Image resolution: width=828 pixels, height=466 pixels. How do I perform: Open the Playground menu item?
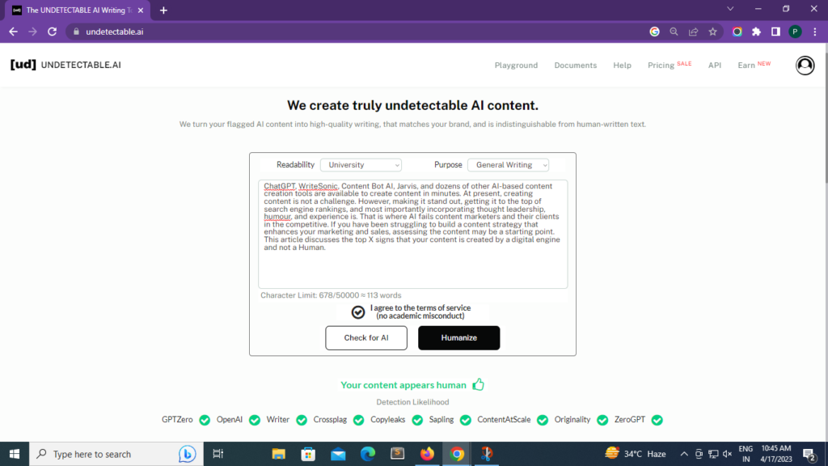click(516, 65)
